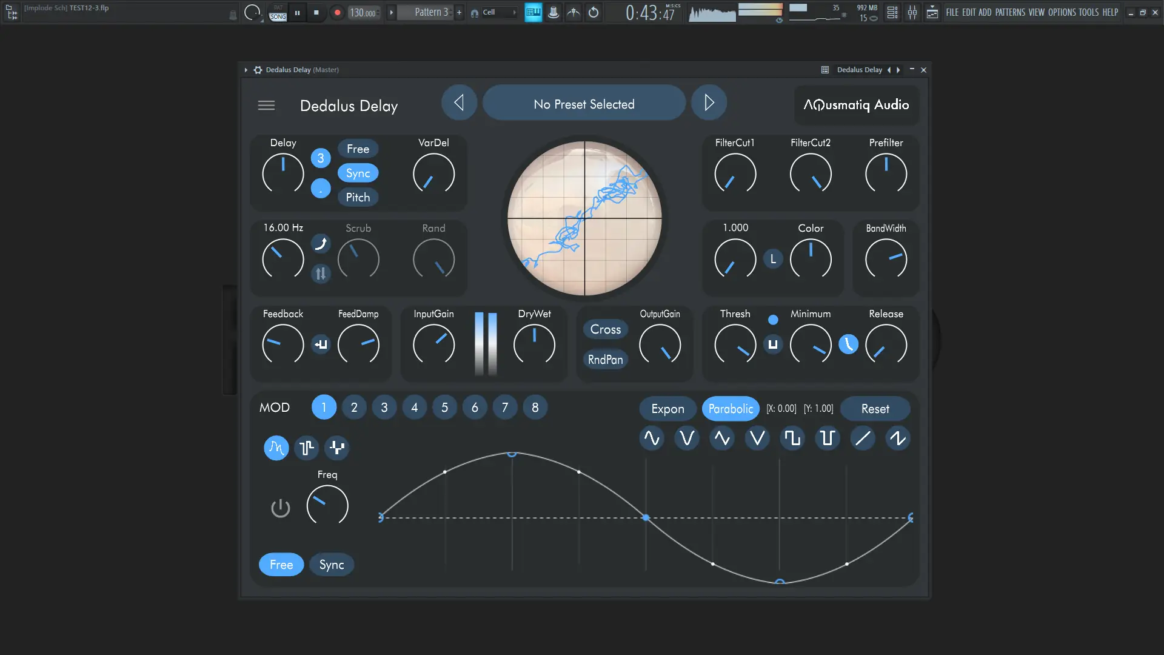Open the FL Studio mixer icon
1164x655 pixels.
tap(912, 12)
